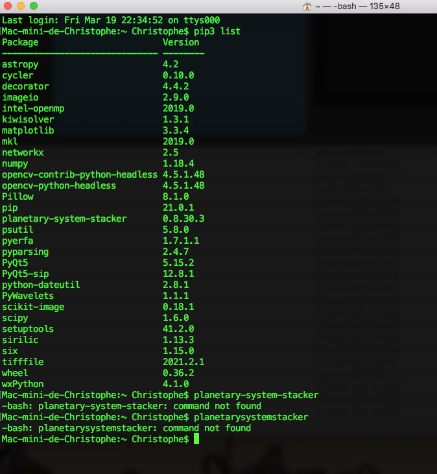Click version '3.3.4' of matplotlib
Image resolution: width=437 pixels, height=474 pixels.
176,130
